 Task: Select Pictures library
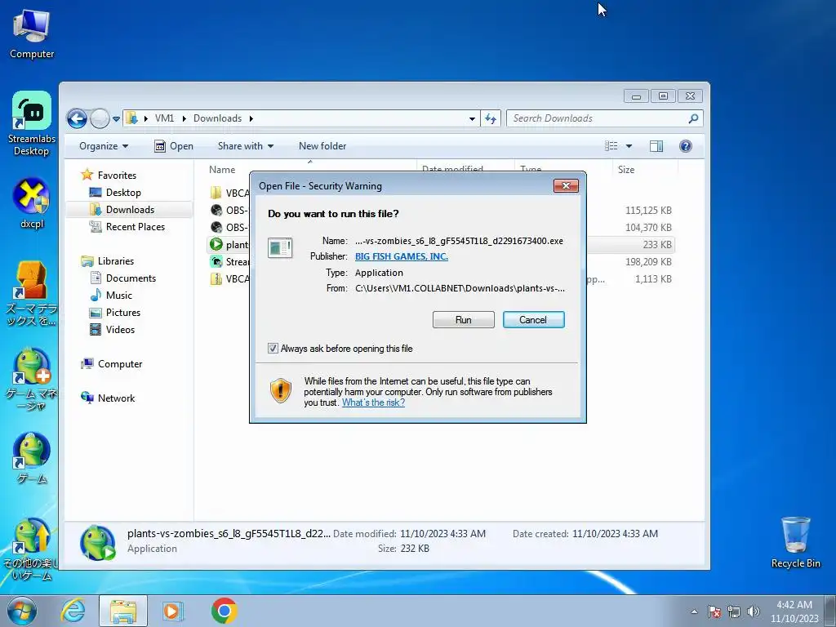[x=123, y=313]
